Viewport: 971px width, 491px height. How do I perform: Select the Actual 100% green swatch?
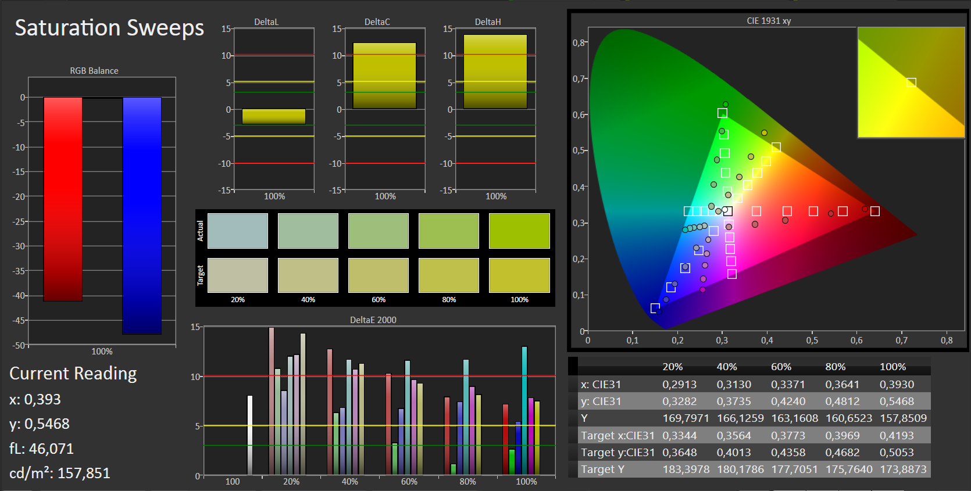point(519,231)
